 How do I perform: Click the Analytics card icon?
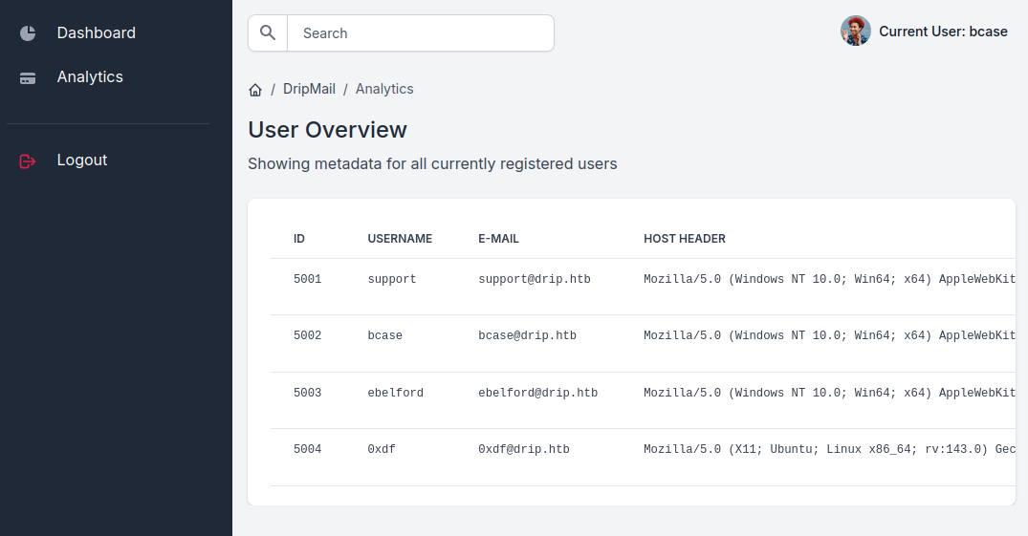[x=28, y=78]
